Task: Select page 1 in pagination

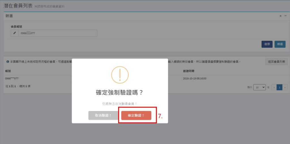Action: (279, 88)
